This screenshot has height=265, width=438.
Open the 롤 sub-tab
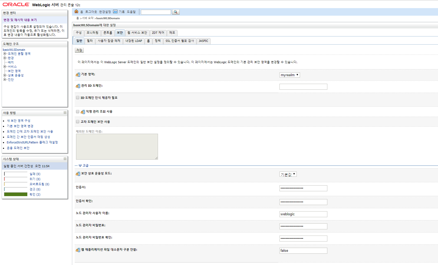pos(148,41)
